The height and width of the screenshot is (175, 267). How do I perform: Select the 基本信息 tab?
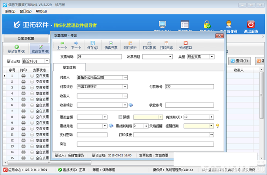[69, 67]
